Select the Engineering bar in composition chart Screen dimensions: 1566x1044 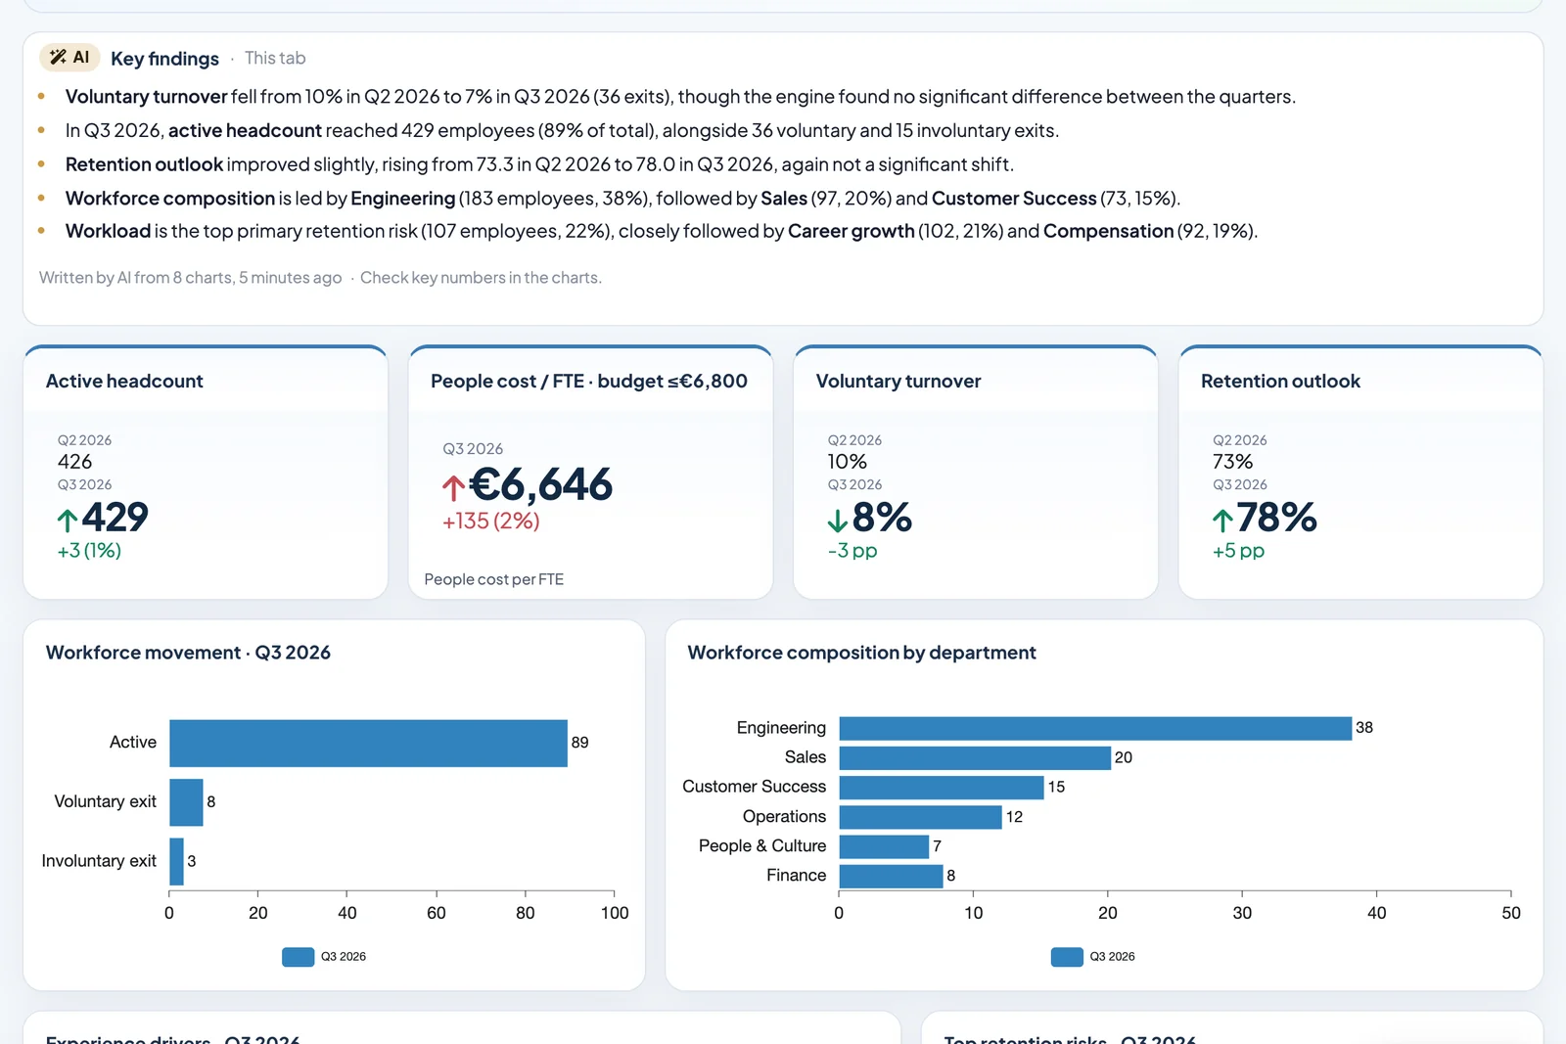coord(1095,728)
